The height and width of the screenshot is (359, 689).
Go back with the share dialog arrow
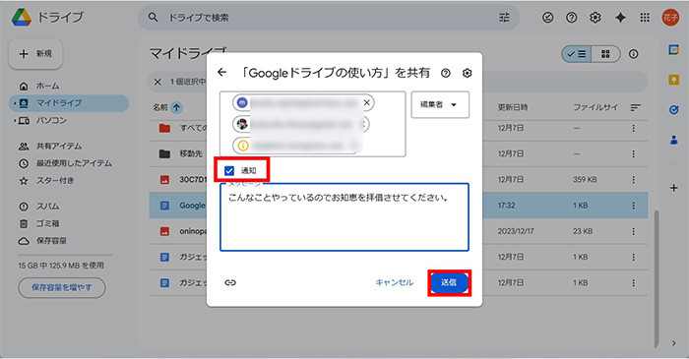point(221,73)
